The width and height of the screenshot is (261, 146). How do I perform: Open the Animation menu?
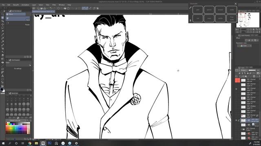[x=25, y=5]
